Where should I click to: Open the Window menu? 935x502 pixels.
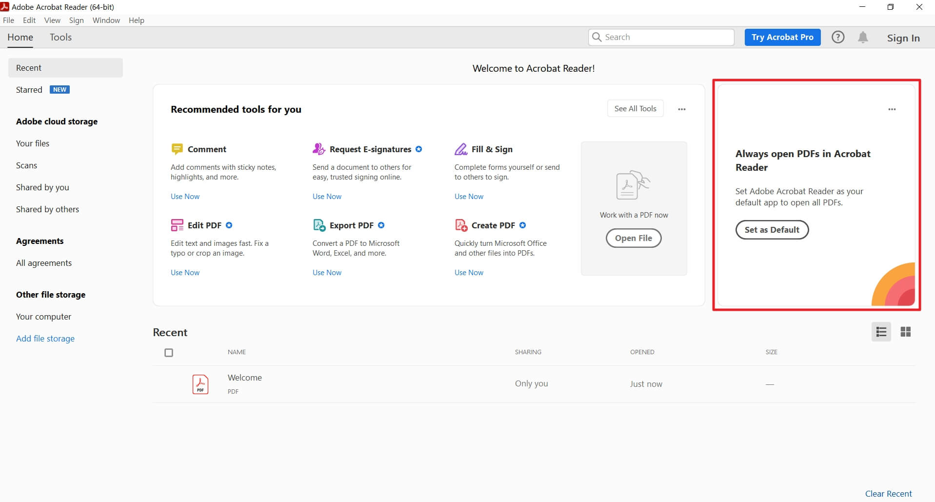(106, 20)
